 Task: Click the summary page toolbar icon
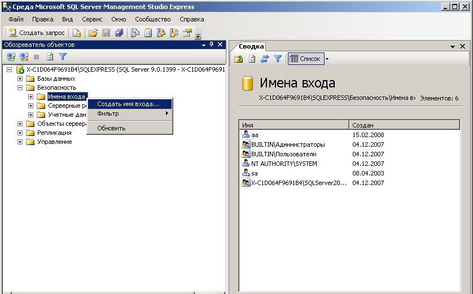148,33
